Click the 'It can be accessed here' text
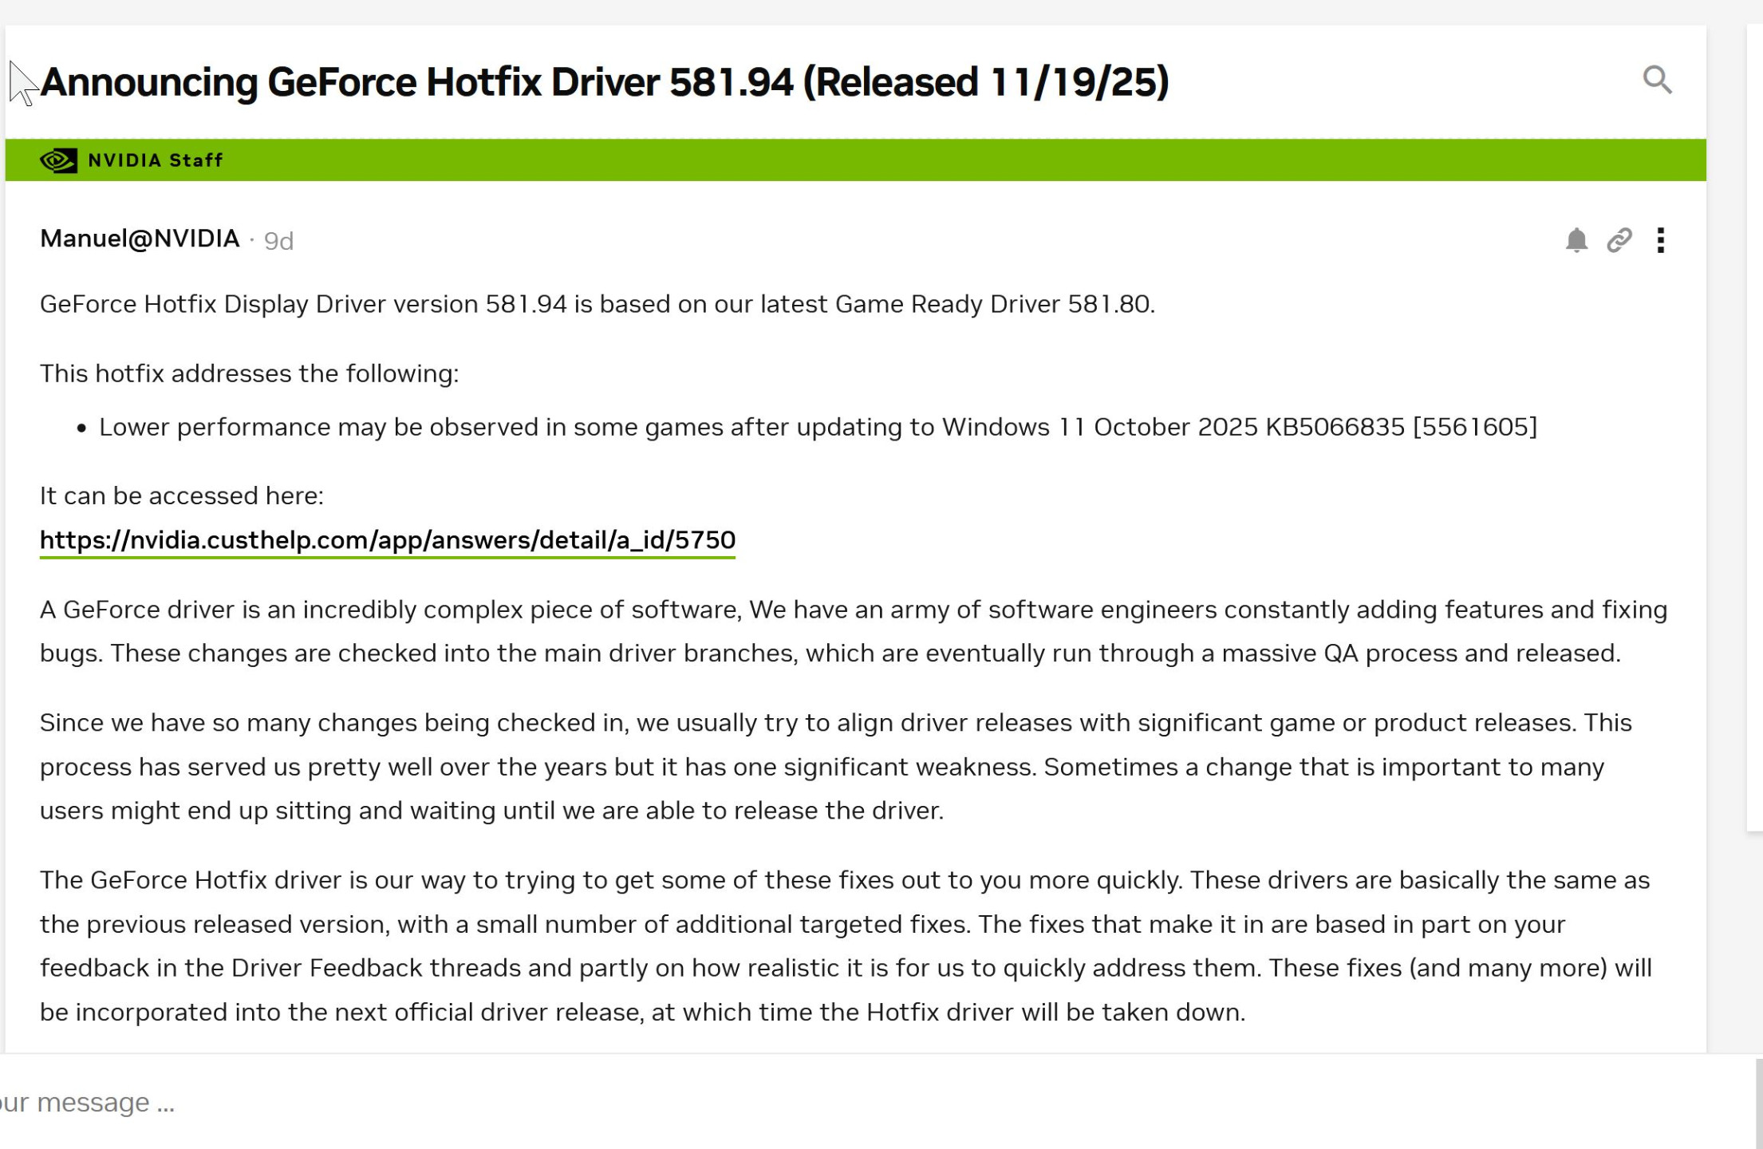 pyautogui.click(x=182, y=496)
